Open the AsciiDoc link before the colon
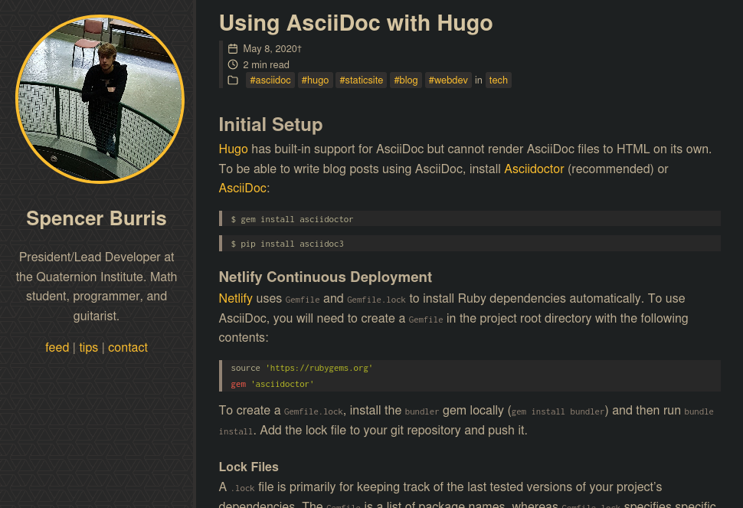This screenshot has width=743, height=508. (x=243, y=188)
